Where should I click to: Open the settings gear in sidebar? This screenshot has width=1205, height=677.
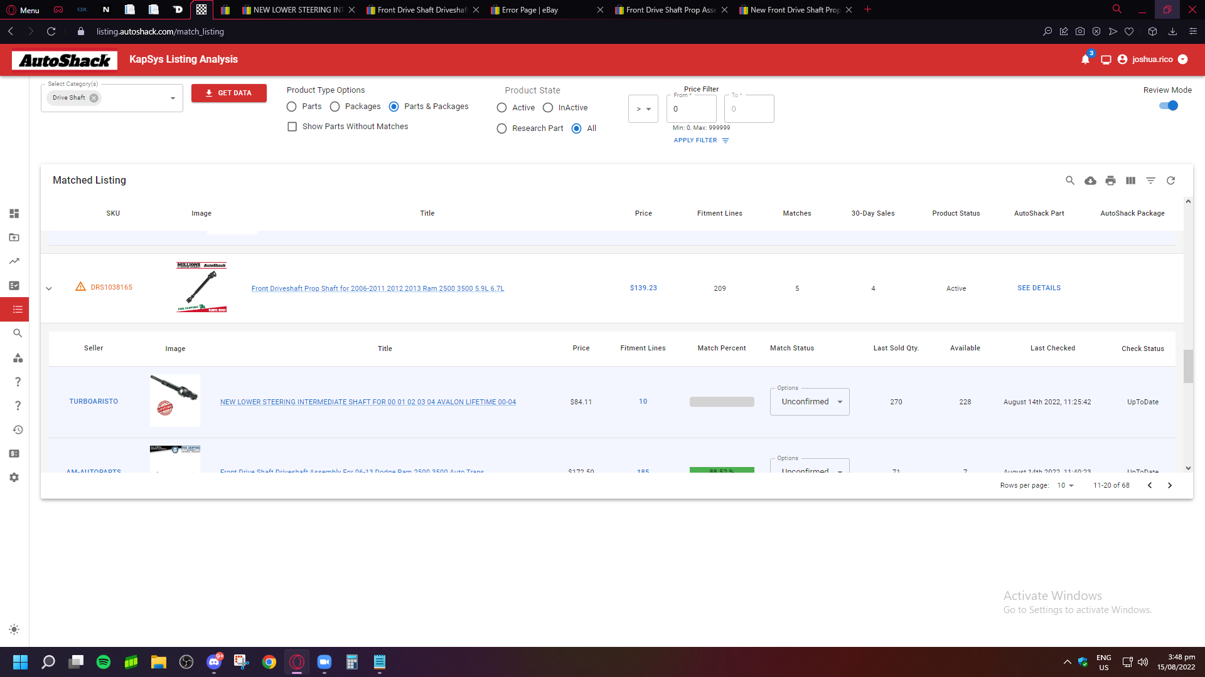point(14,478)
